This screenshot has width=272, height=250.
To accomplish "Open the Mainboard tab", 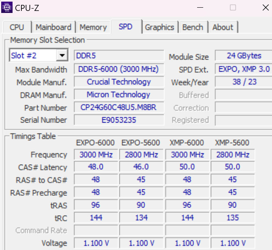I will [53, 27].
